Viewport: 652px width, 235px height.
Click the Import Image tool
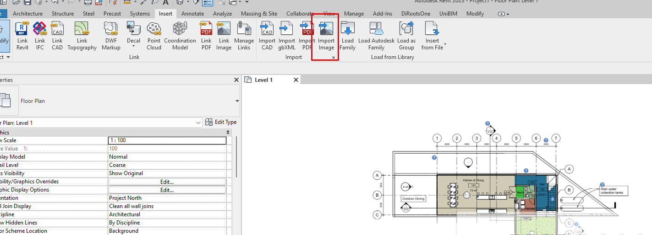[326, 36]
